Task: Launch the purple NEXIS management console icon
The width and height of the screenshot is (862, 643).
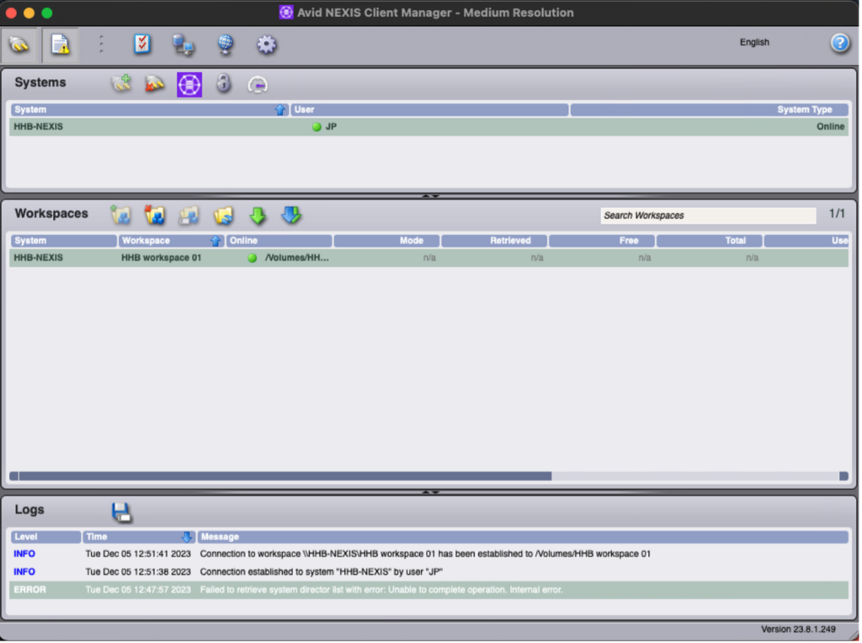Action: pyautogui.click(x=189, y=85)
